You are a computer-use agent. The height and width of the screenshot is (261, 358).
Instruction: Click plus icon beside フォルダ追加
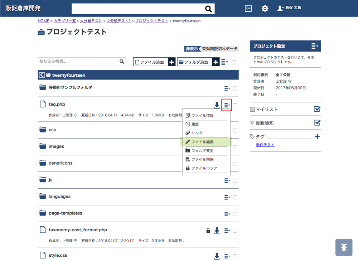(x=216, y=62)
